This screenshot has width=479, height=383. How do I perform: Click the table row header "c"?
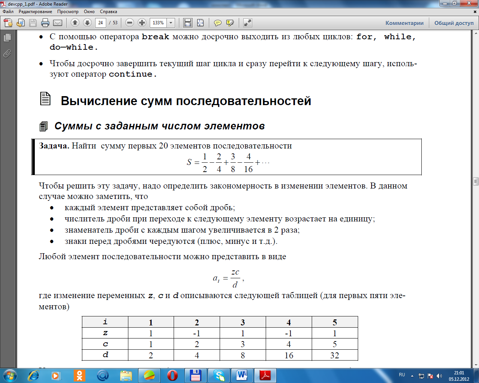105,344
